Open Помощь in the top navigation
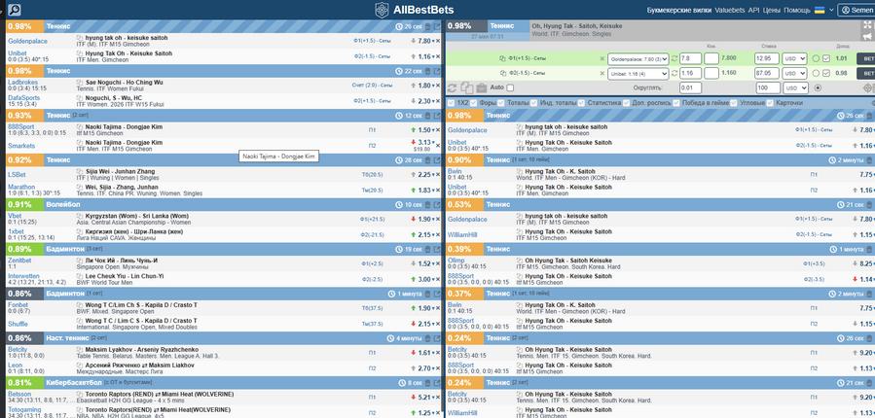Viewport: 875px width, 418px height. (x=797, y=10)
